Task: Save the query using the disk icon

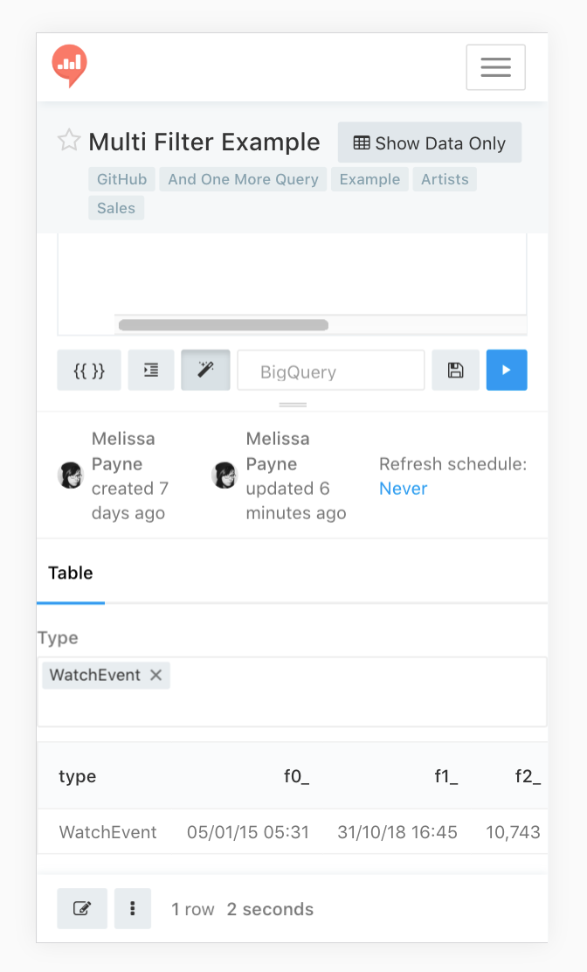Action: [455, 370]
